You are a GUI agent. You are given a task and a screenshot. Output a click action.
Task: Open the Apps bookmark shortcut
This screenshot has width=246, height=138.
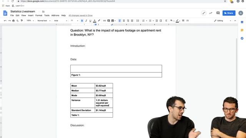6,6
